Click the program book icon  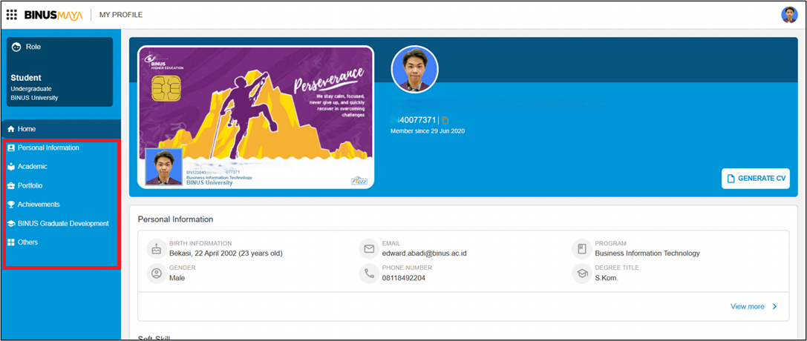click(581, 248)
